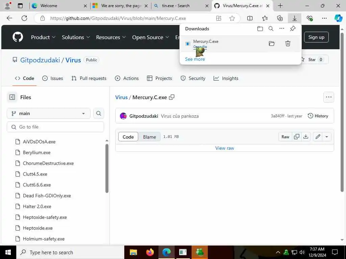Click See more in Downloads
This screenshot has height=259, width=346.
(195, 59)
